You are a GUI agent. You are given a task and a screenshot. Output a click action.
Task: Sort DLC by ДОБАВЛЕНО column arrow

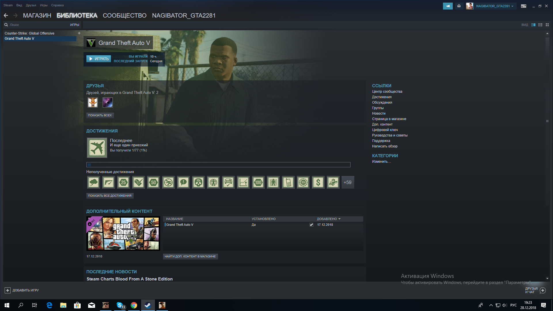(339, 219)
